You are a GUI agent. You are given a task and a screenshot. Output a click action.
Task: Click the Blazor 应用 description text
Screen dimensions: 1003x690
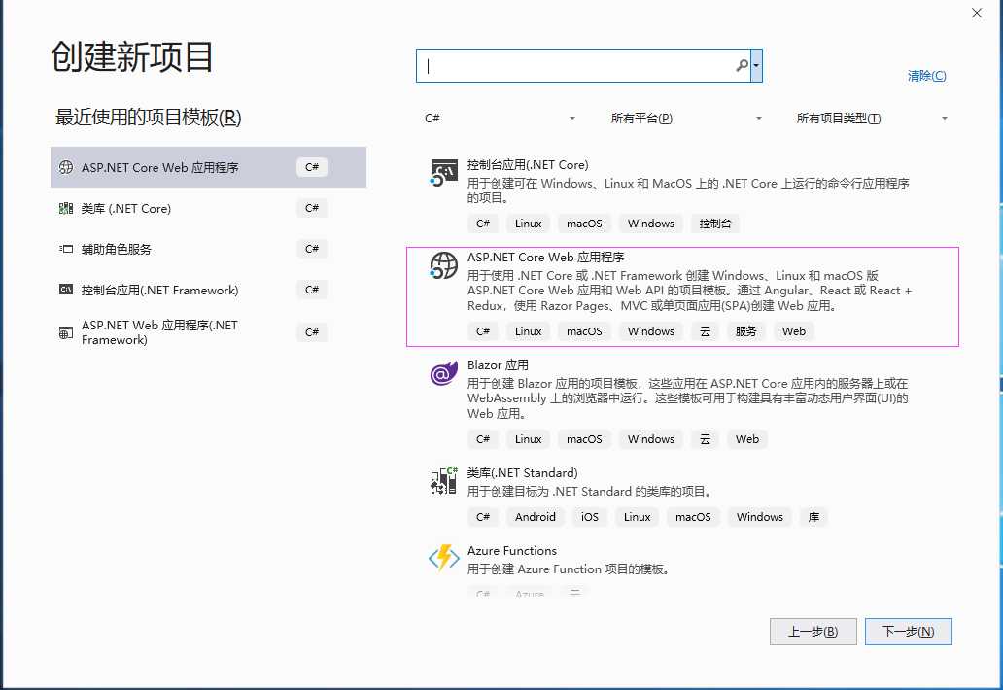click(x=688, y=398)
